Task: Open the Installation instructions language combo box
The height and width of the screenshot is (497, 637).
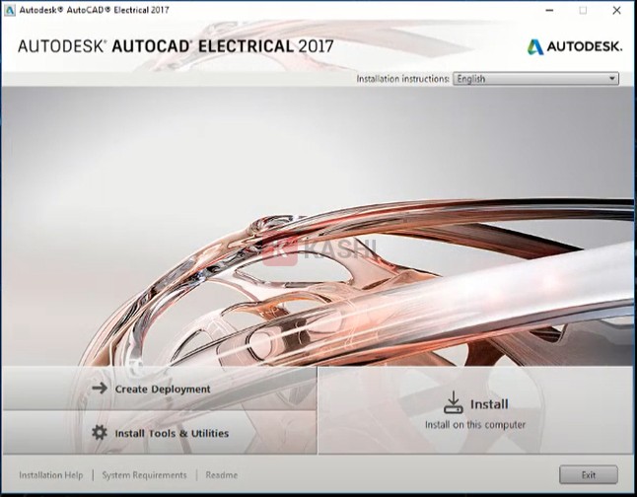Action: click(x=534, y=79)
